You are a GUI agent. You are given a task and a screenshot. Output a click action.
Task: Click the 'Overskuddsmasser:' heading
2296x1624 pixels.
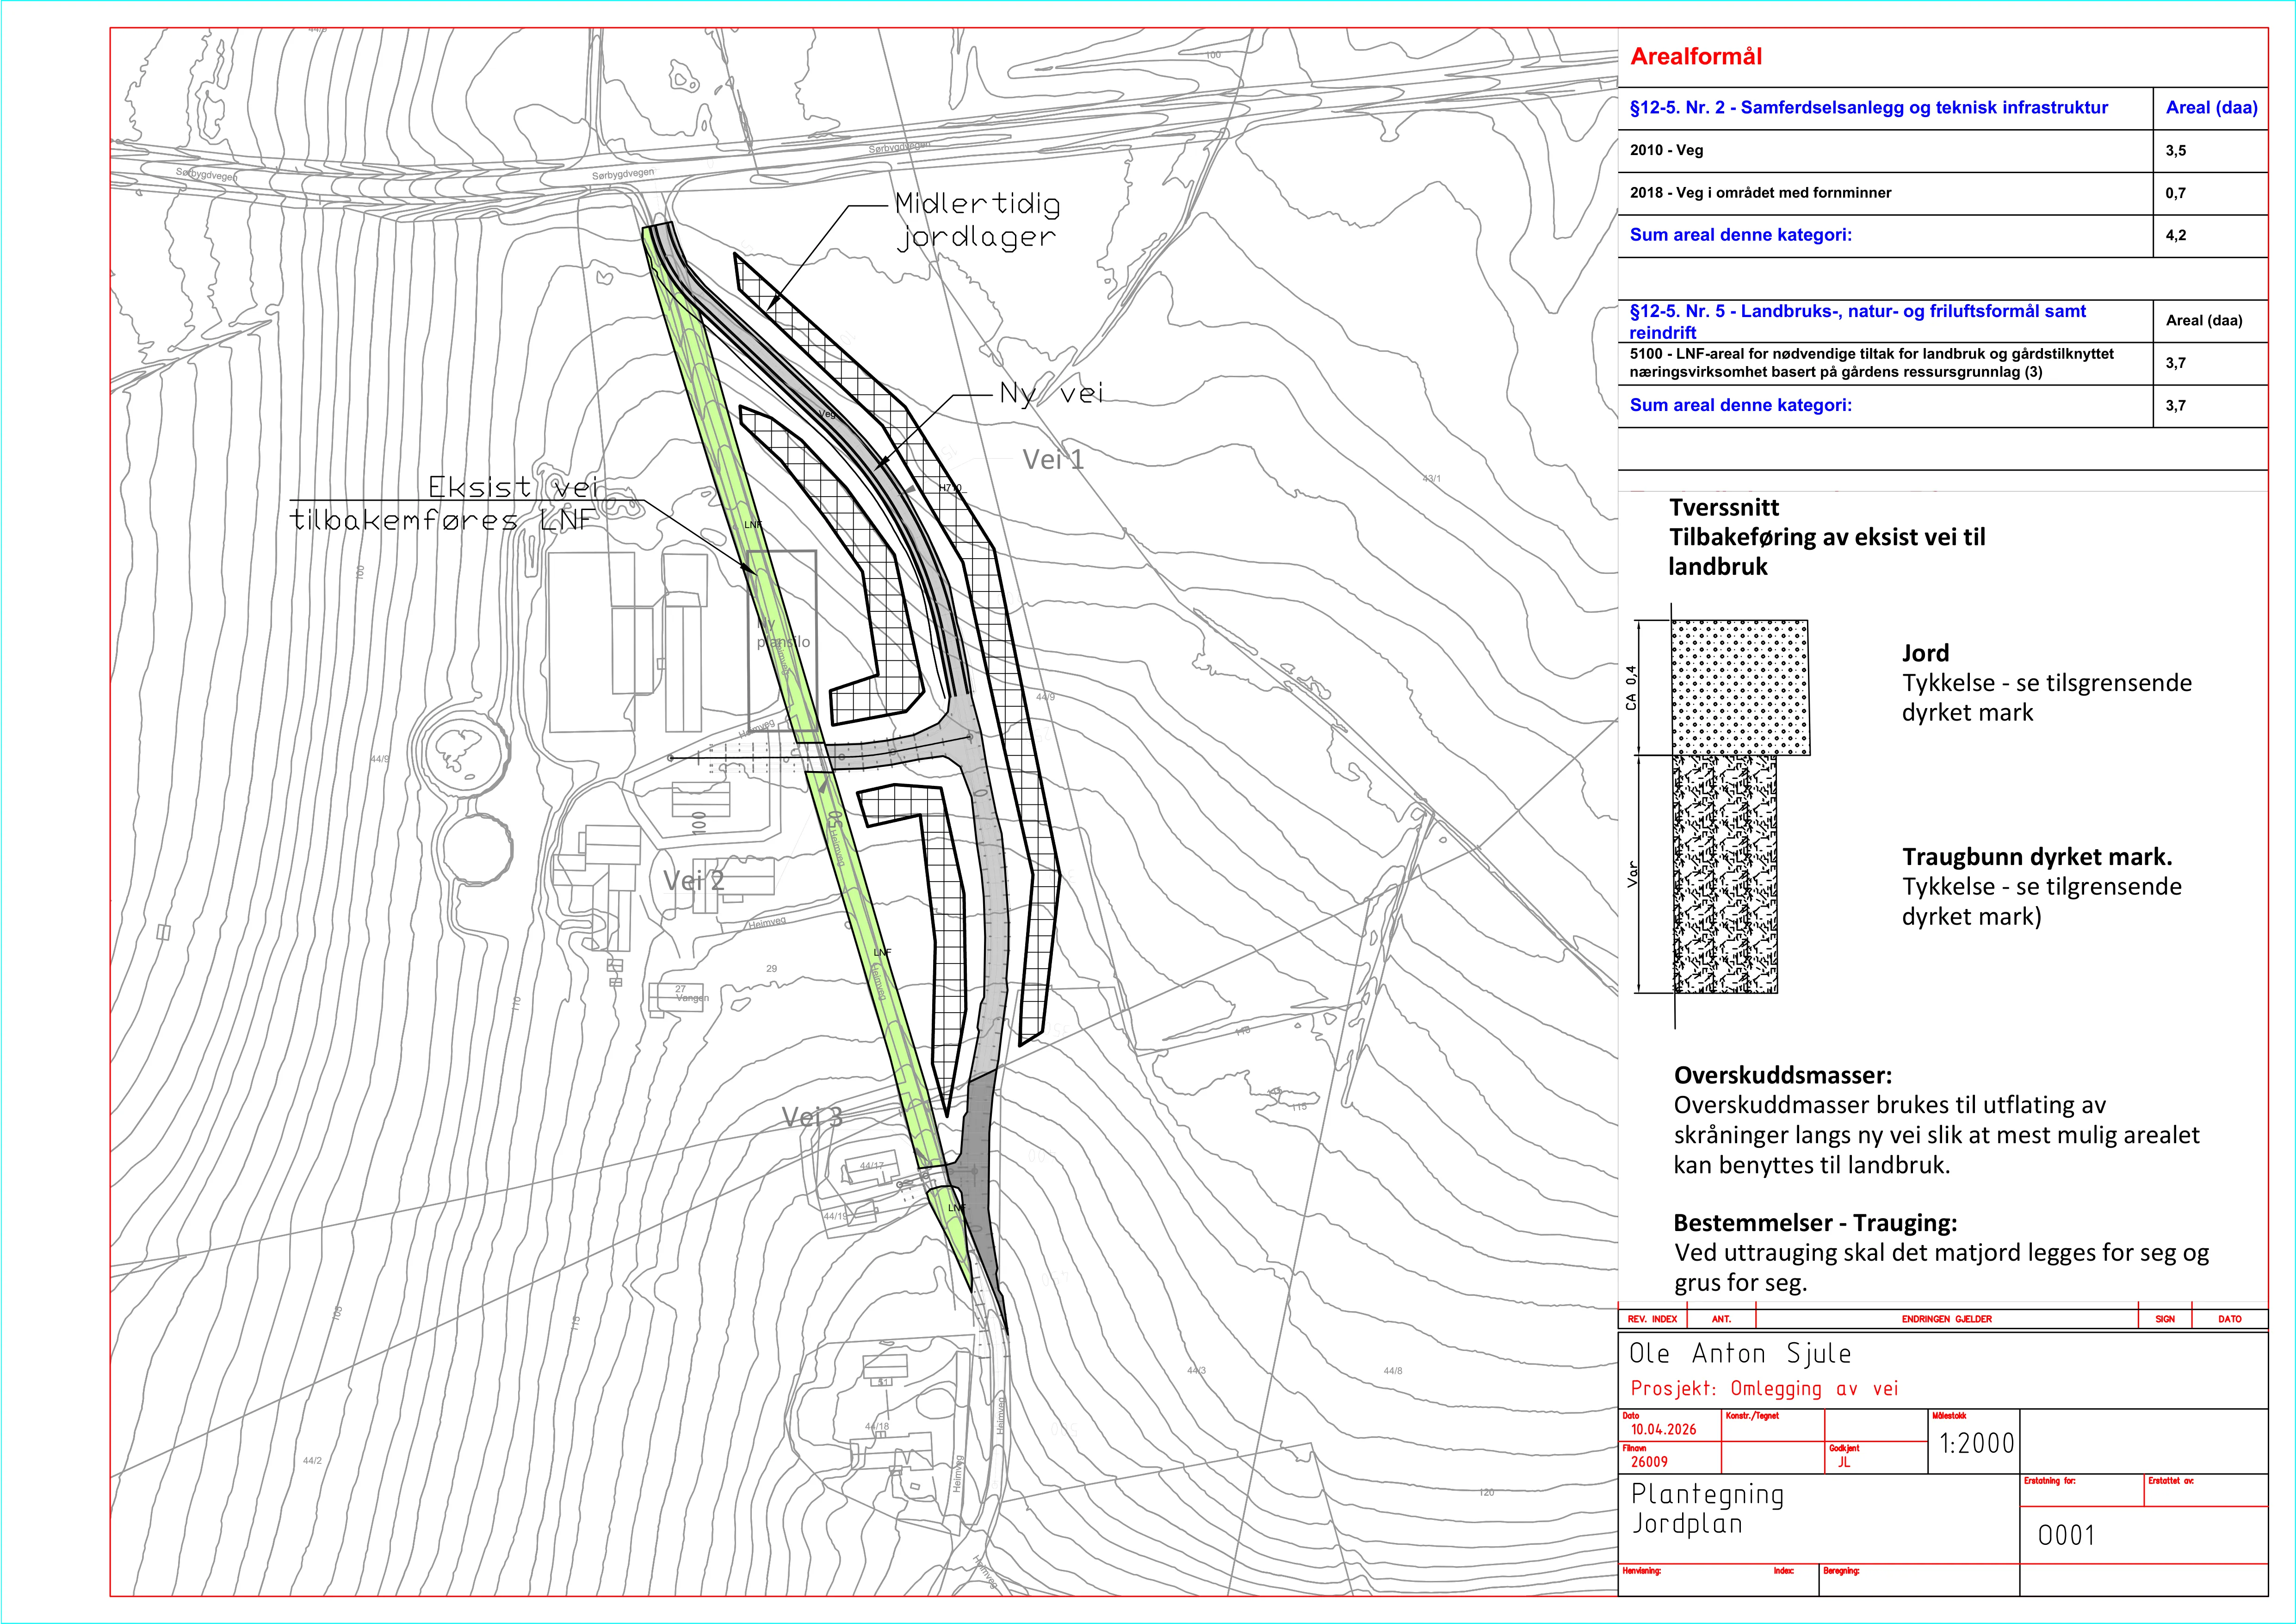[1782, 1076]
